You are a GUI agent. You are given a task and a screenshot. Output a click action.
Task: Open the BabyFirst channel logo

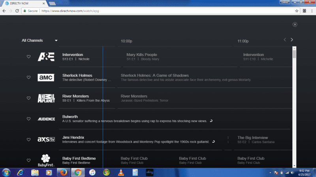coord(46,160)
